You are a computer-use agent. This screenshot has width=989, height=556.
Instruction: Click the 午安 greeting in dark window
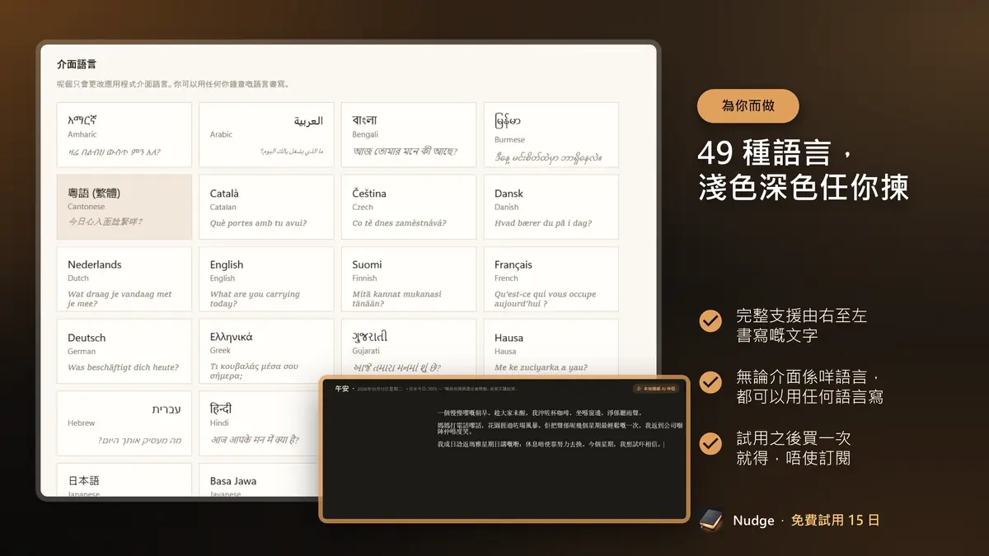(x=341, y=388)
